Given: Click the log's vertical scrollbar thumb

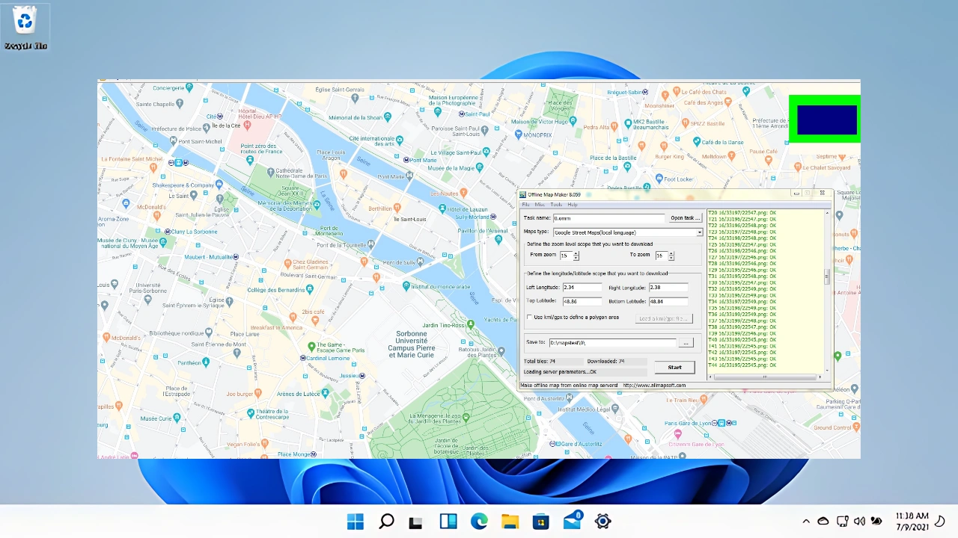Looking at the screenshot, I should [x=827, y=276].
